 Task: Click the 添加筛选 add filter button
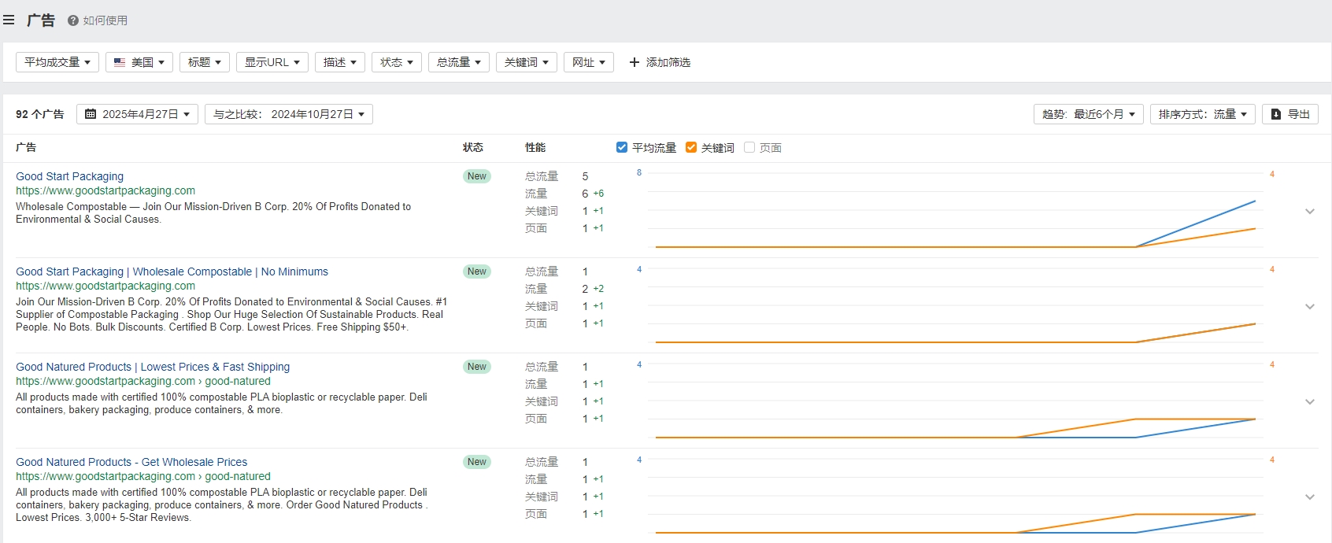coord(660,62)
